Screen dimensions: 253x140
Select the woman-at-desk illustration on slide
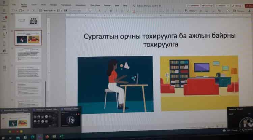115,84
